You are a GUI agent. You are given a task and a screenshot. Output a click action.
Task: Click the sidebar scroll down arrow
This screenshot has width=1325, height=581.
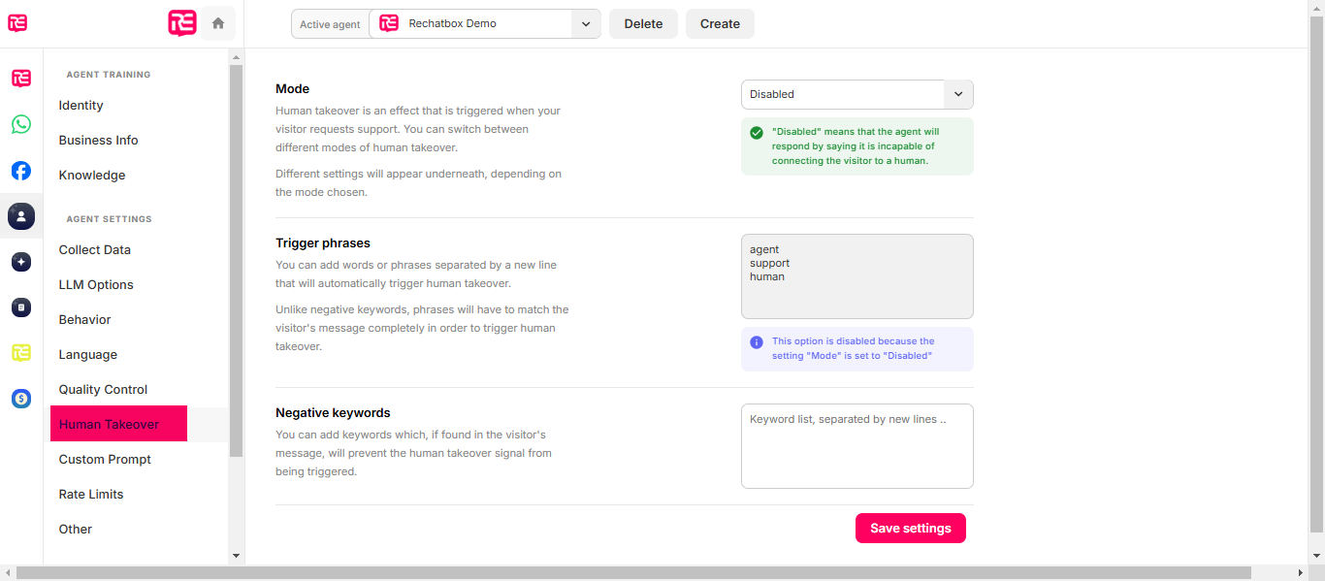tap(236, 556)
